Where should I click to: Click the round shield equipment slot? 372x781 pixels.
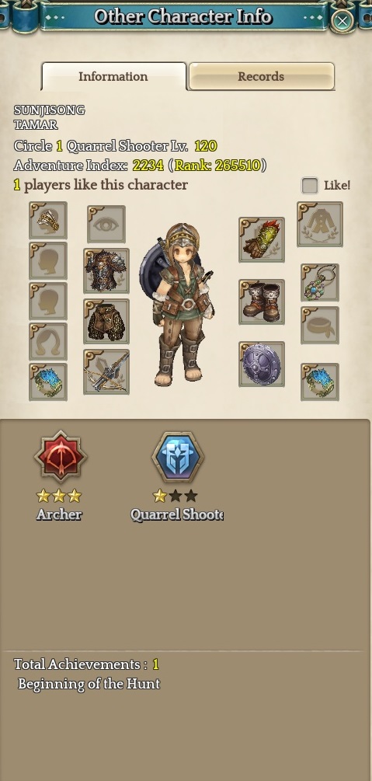click(262, 364)
